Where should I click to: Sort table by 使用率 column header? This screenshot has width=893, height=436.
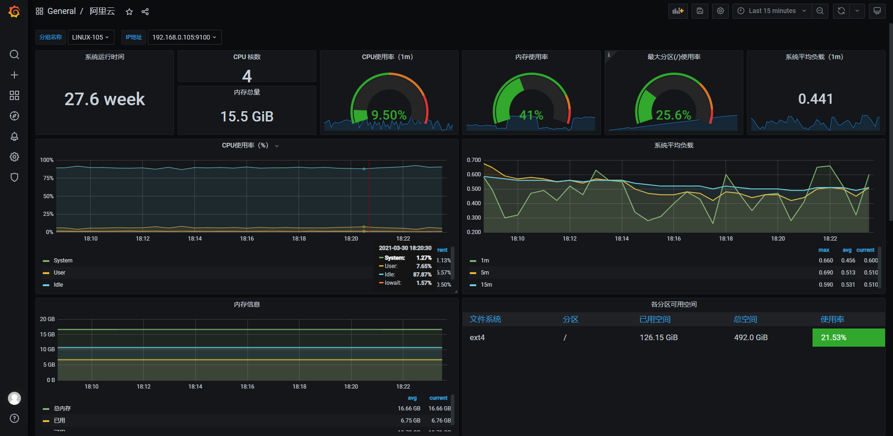click(x=832, y=319)
